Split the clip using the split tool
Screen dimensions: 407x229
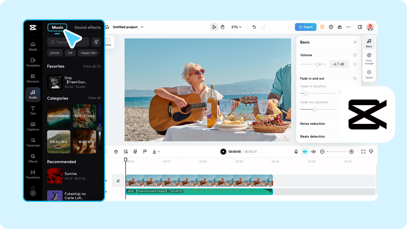(126, 152)
